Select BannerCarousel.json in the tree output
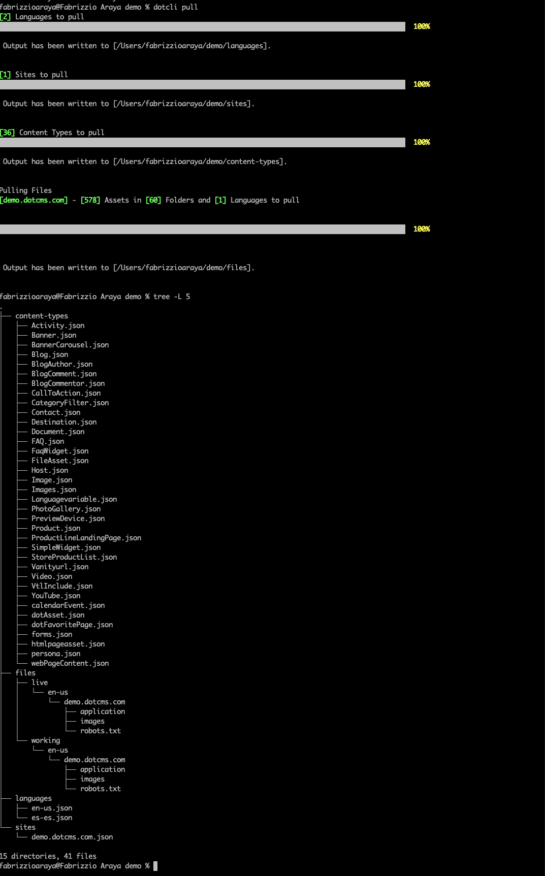 pos(70,345)
